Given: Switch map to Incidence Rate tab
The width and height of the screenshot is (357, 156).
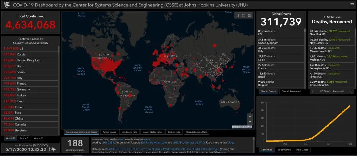Looking at the screenshot, I should 129,132.
